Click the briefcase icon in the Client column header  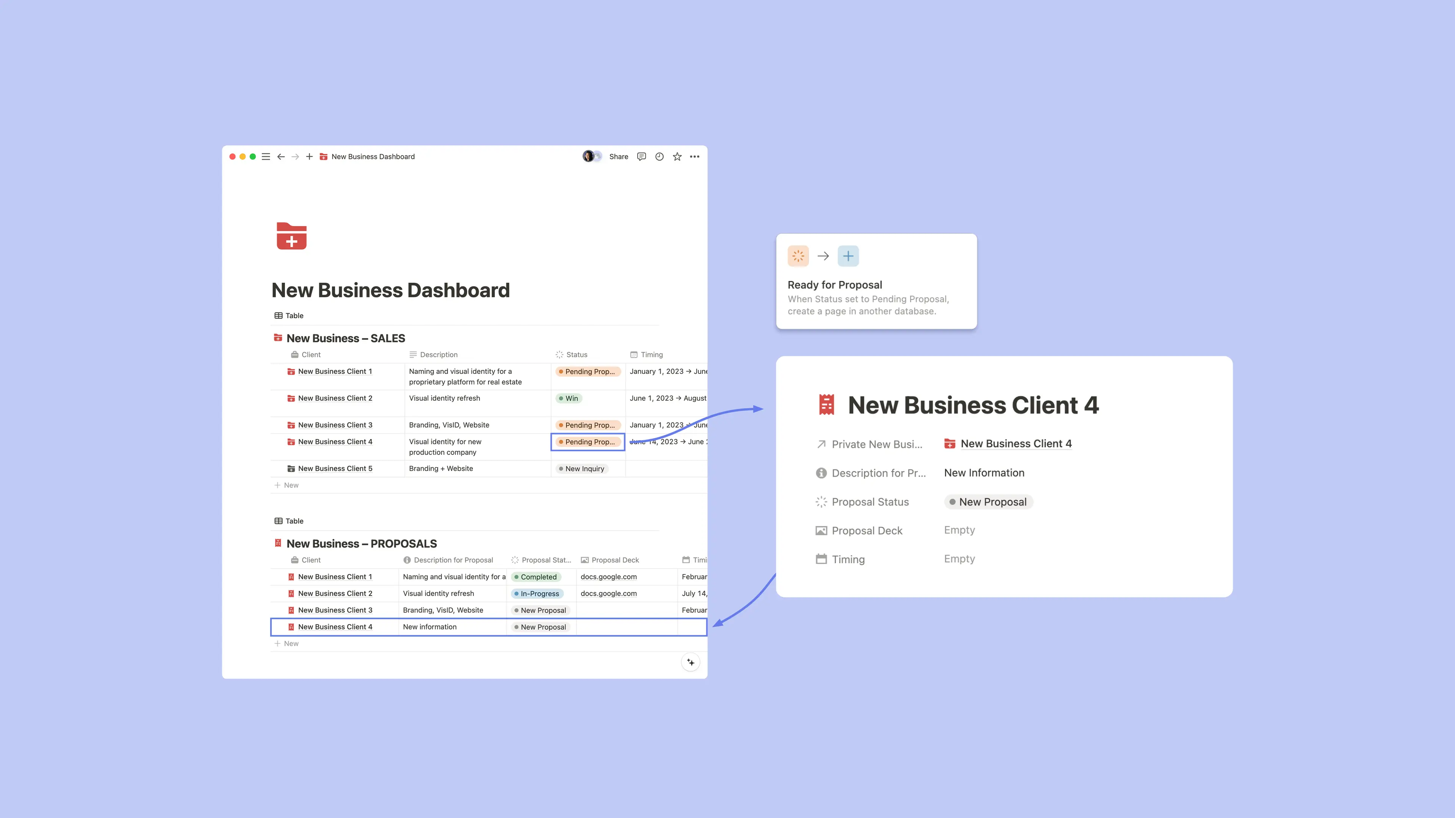pyautogui.click(x=294, y=354)
